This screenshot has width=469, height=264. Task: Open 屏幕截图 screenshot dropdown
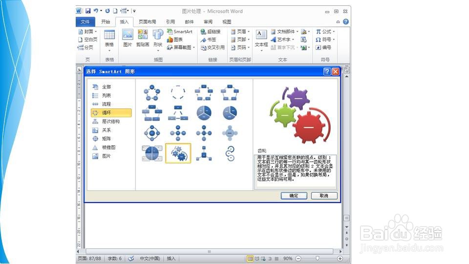point(181,47)
